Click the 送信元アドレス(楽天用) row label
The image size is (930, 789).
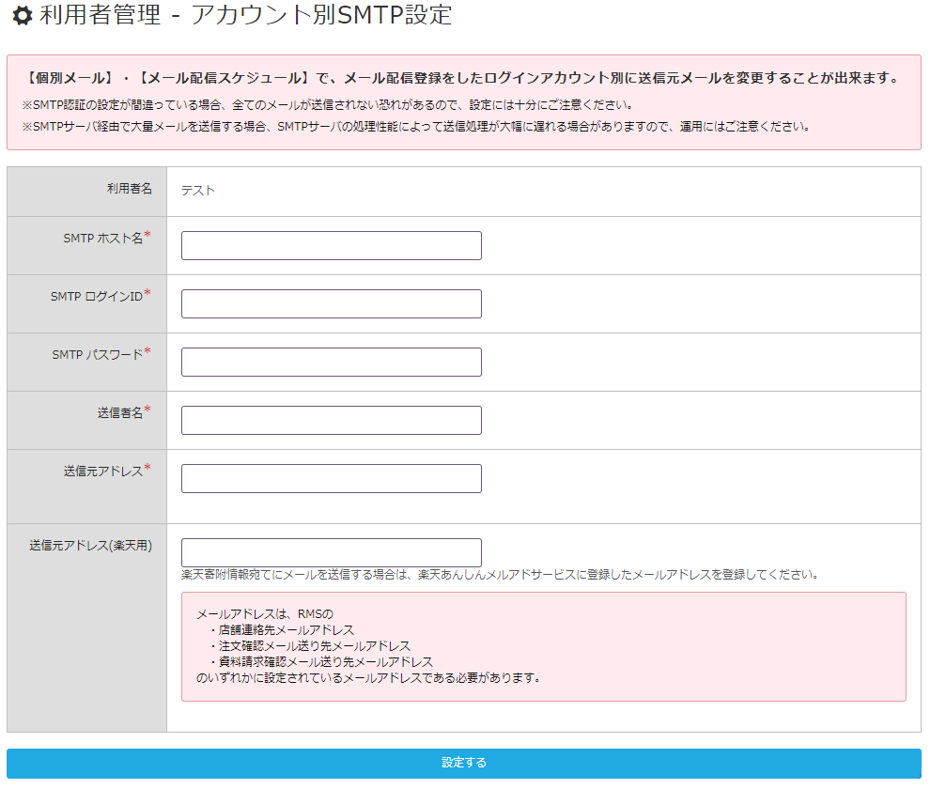[90, 545]
